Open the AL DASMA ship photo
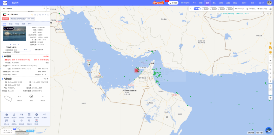This screenshot has width=274, height=135. 14,34
